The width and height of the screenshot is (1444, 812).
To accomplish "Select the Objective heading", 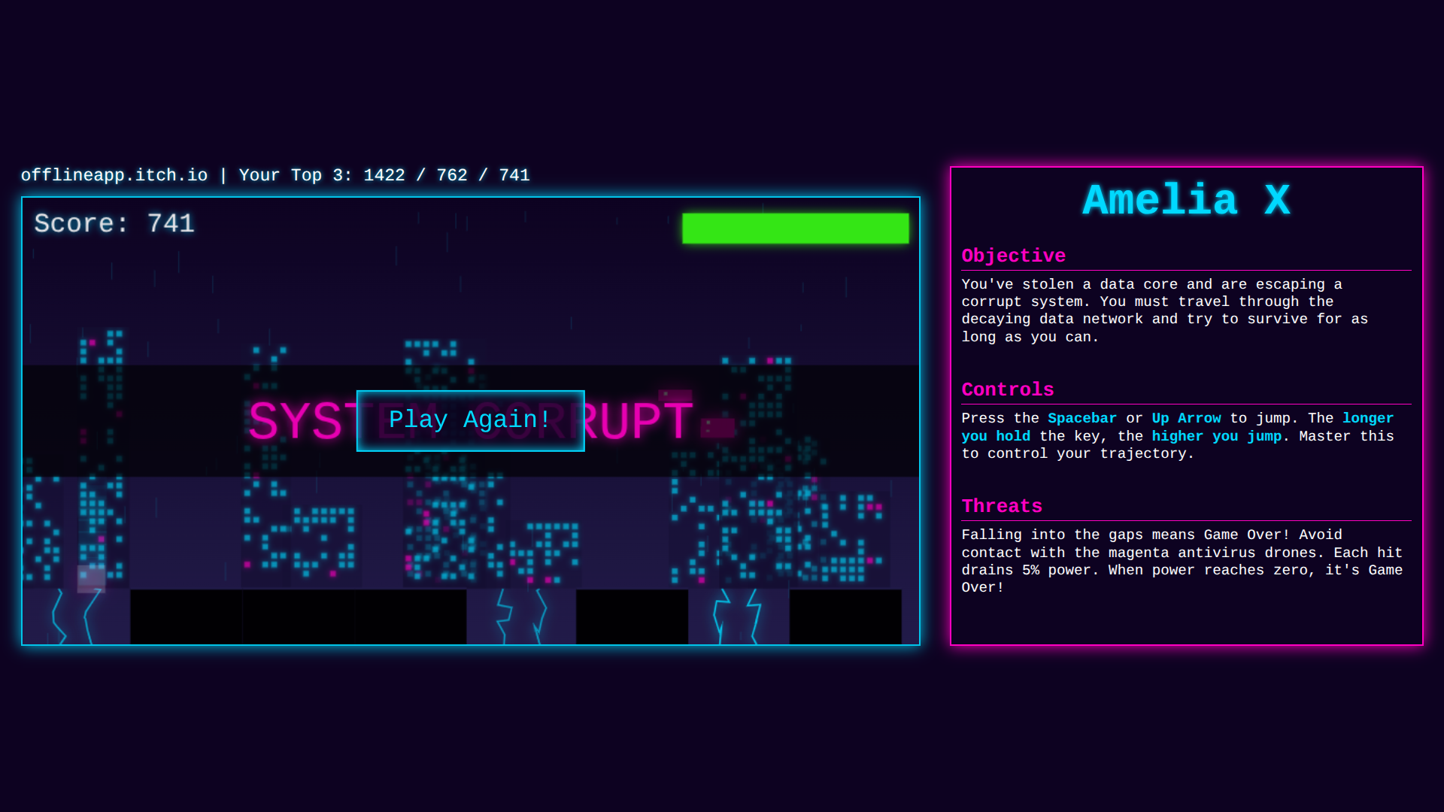I will (1013, 256).
